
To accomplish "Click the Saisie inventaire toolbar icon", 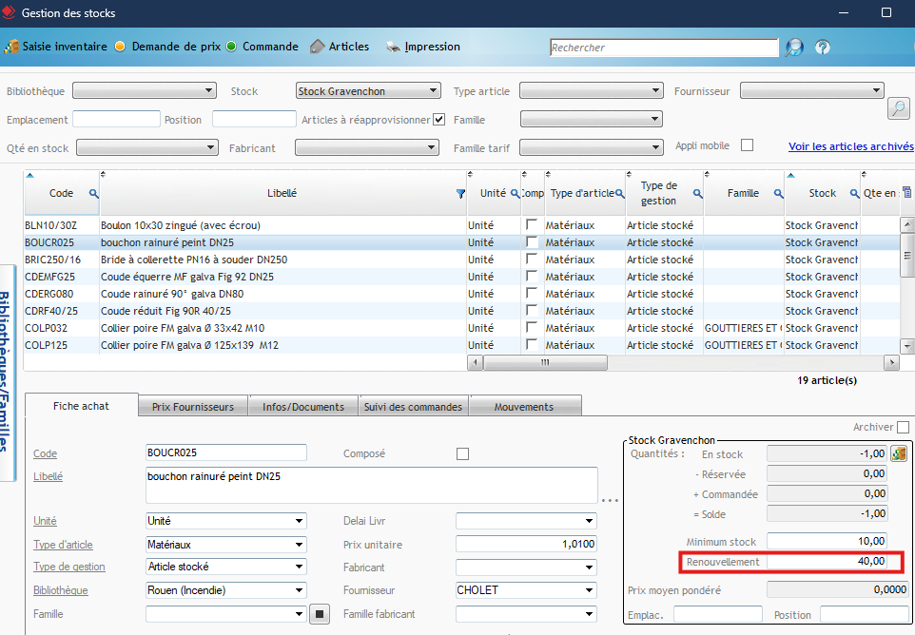I will (12, 47).
